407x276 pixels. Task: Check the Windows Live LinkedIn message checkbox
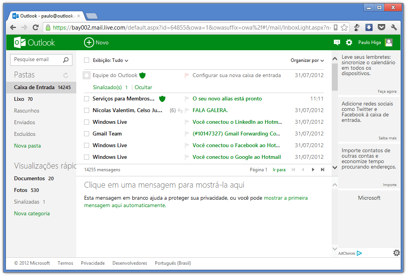(x=87, y=122)
